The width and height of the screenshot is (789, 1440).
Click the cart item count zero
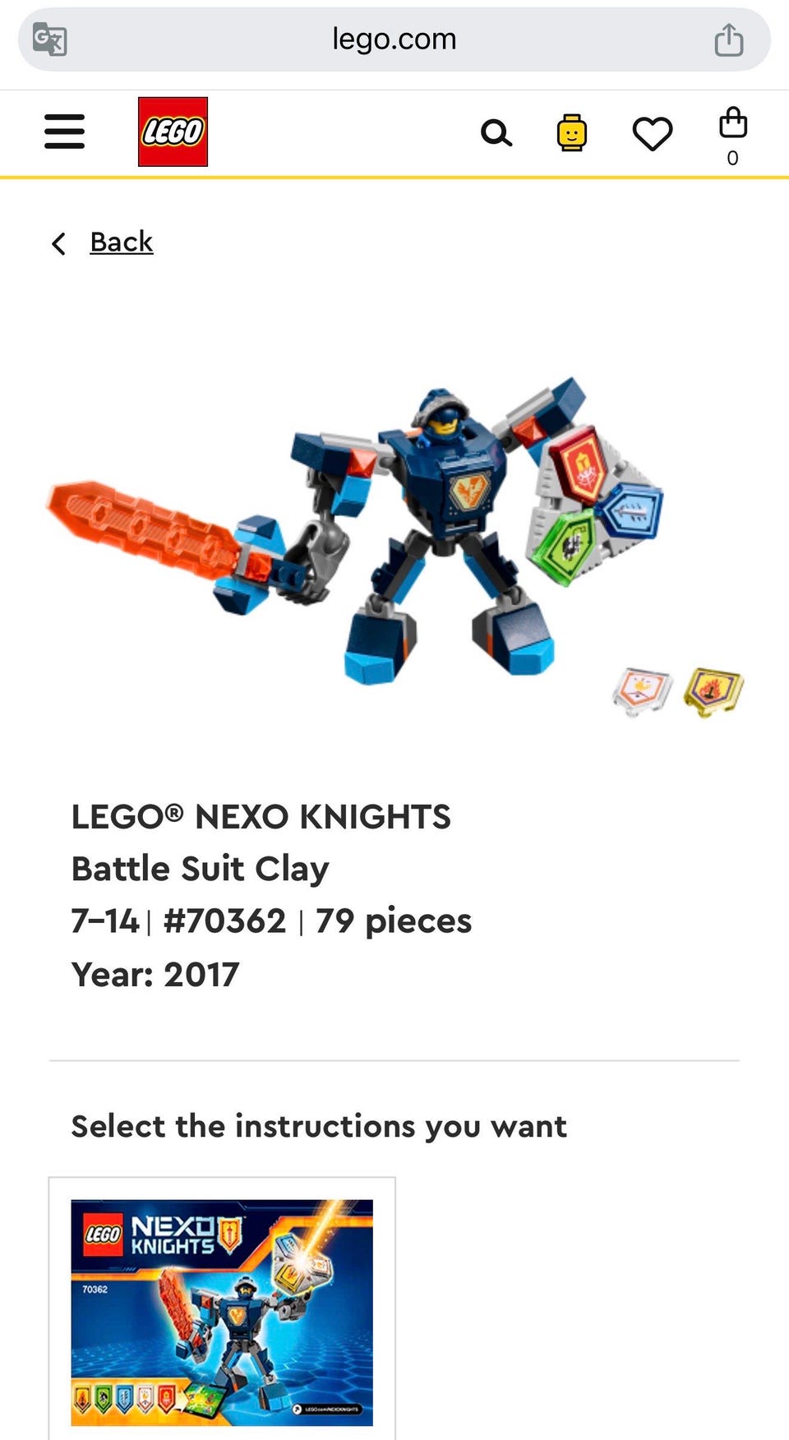coord(732,158)
